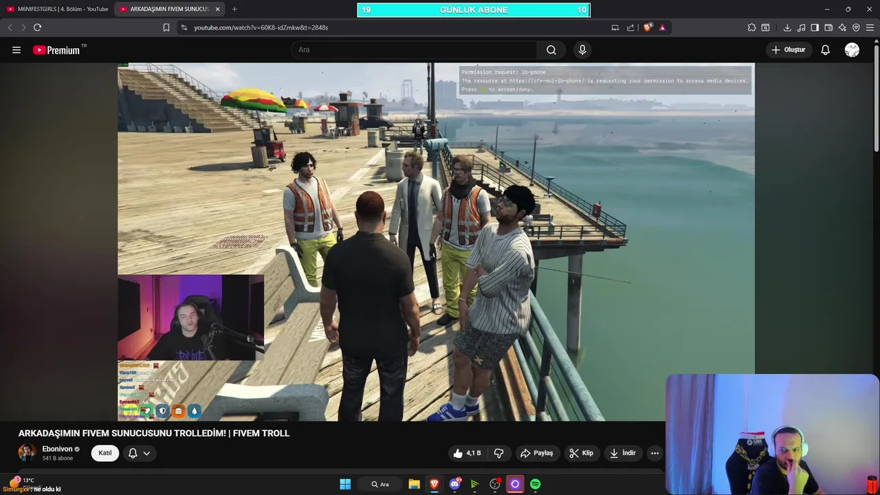Open the Brave Shields lion icon
The image size is (880, 495).
point(648,27)
